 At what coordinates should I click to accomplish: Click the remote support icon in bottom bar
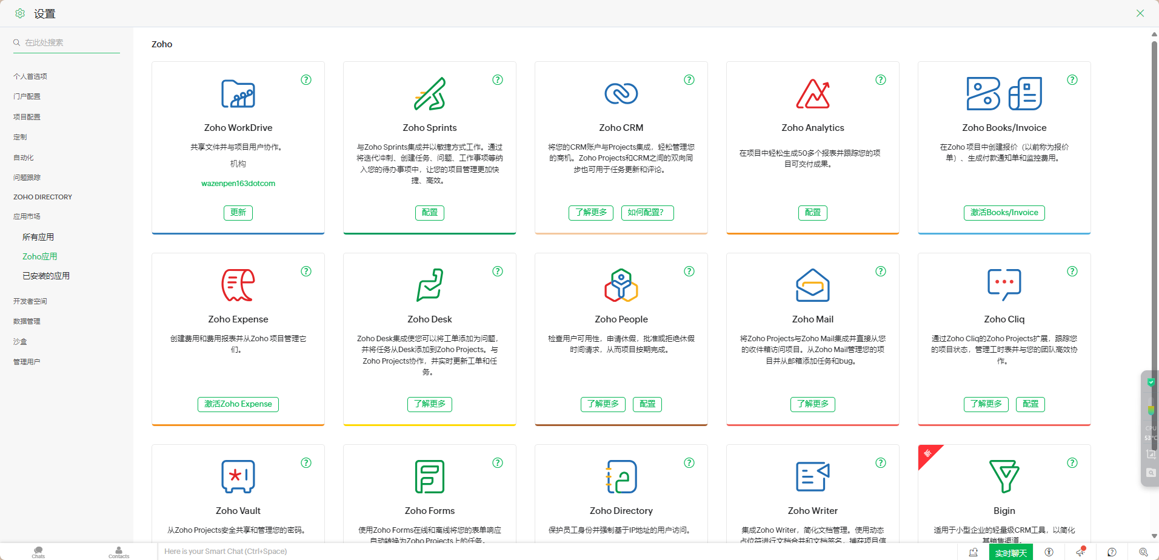[x=974, y=552]
